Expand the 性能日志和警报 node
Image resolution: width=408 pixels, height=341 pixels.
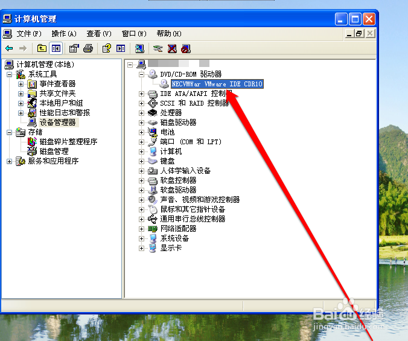coord(21,113)
